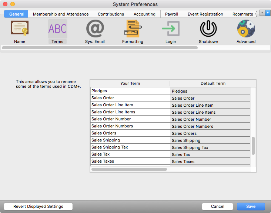Viewport: 271px width, 213px height.
Task: Switch to the Contributions tab
Action: pyautogui.click(x=111, y=14)
